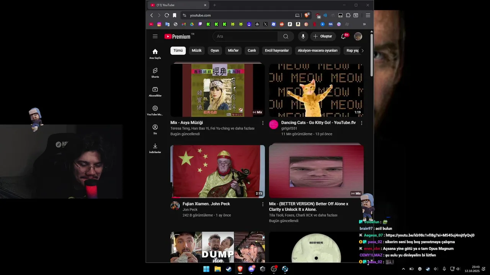Click the Mix - Asya Müziği title

pos(186,123)
